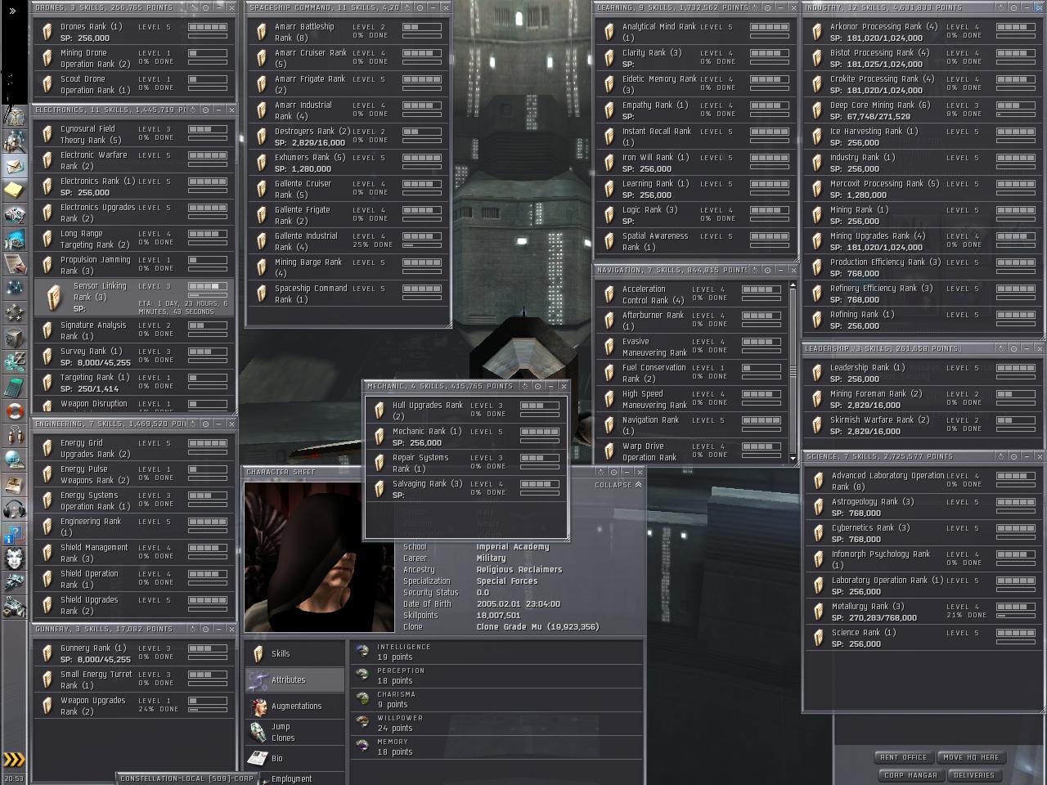
Task: Select the Attributes tab in Character Sheet
Action: tap(294, 680)
